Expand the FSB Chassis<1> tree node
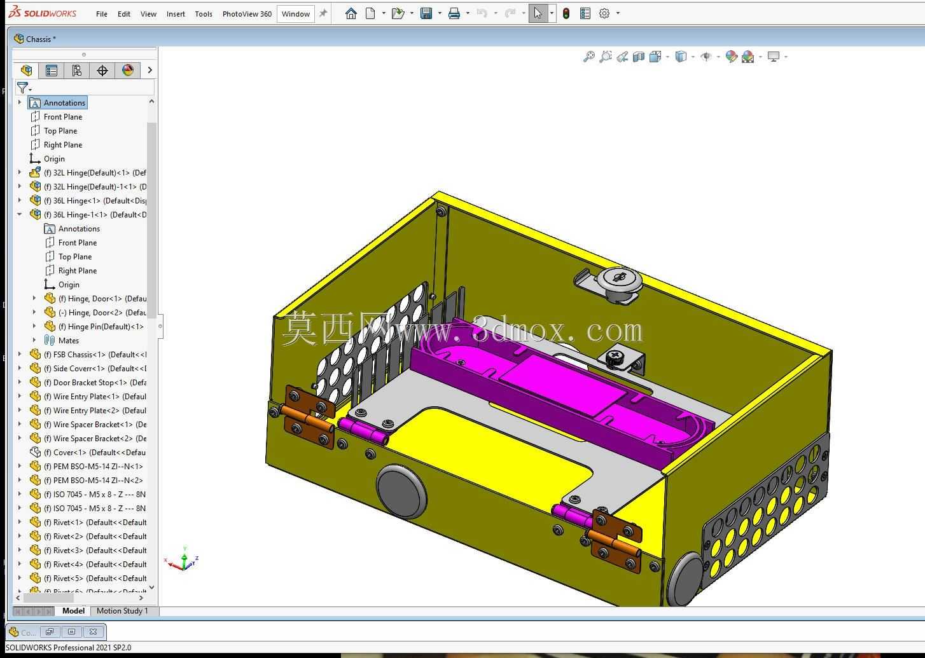925x658 pixels. coord(20,354)
